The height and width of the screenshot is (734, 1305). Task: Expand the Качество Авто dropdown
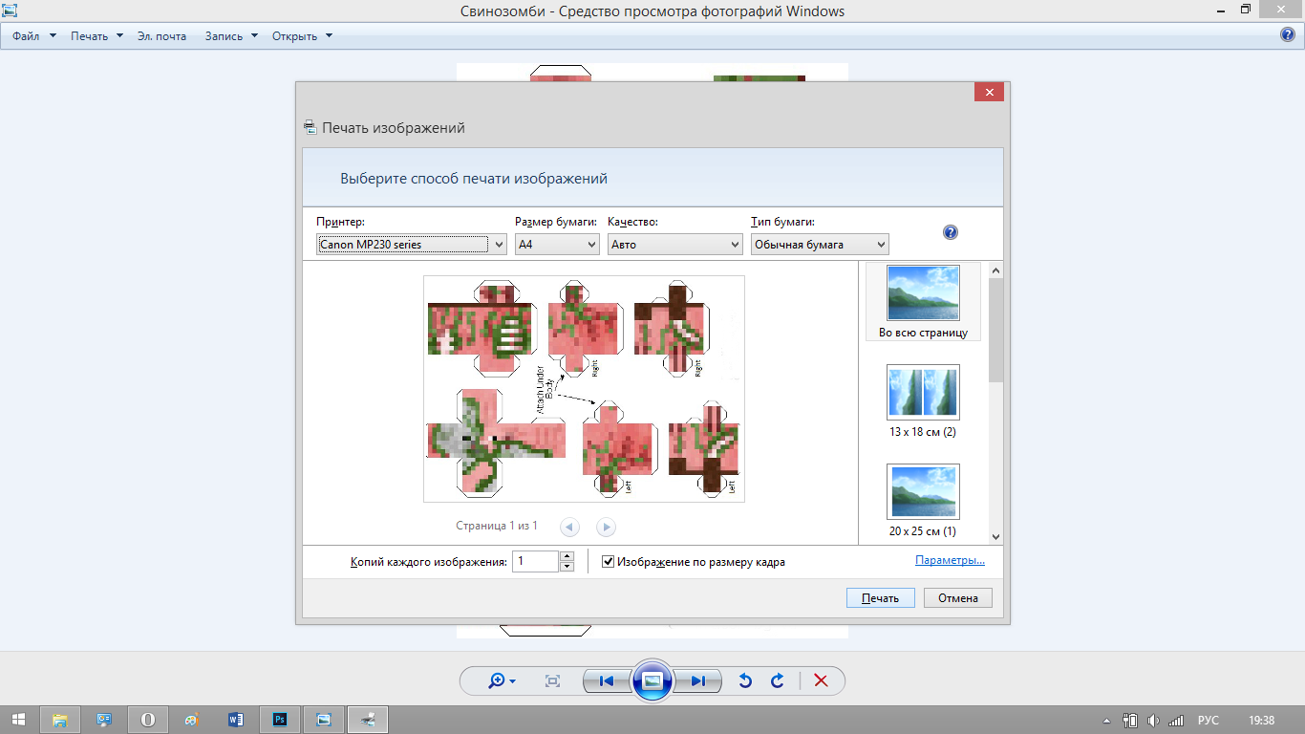675,244
